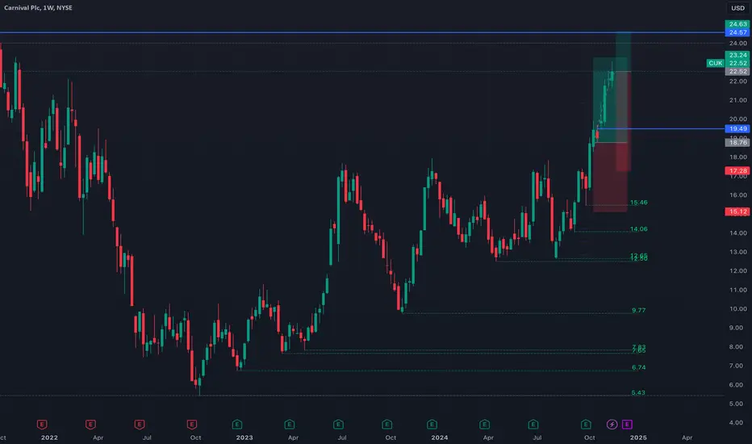The width and height of the screenshot is (752, 444).
Task: Click the red earnings marker above Jul 2022
Action: pos(140,425)
